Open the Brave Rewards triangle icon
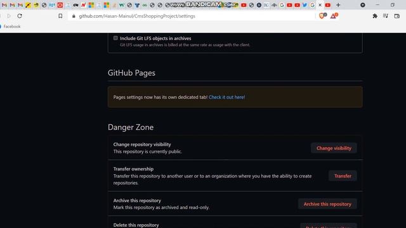 (334, 16)
